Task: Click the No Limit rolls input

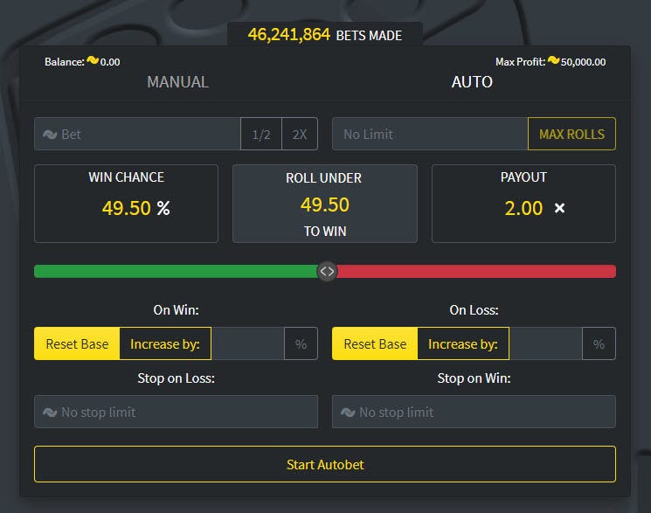Action: pyautogui.click(x=430, y=134)
